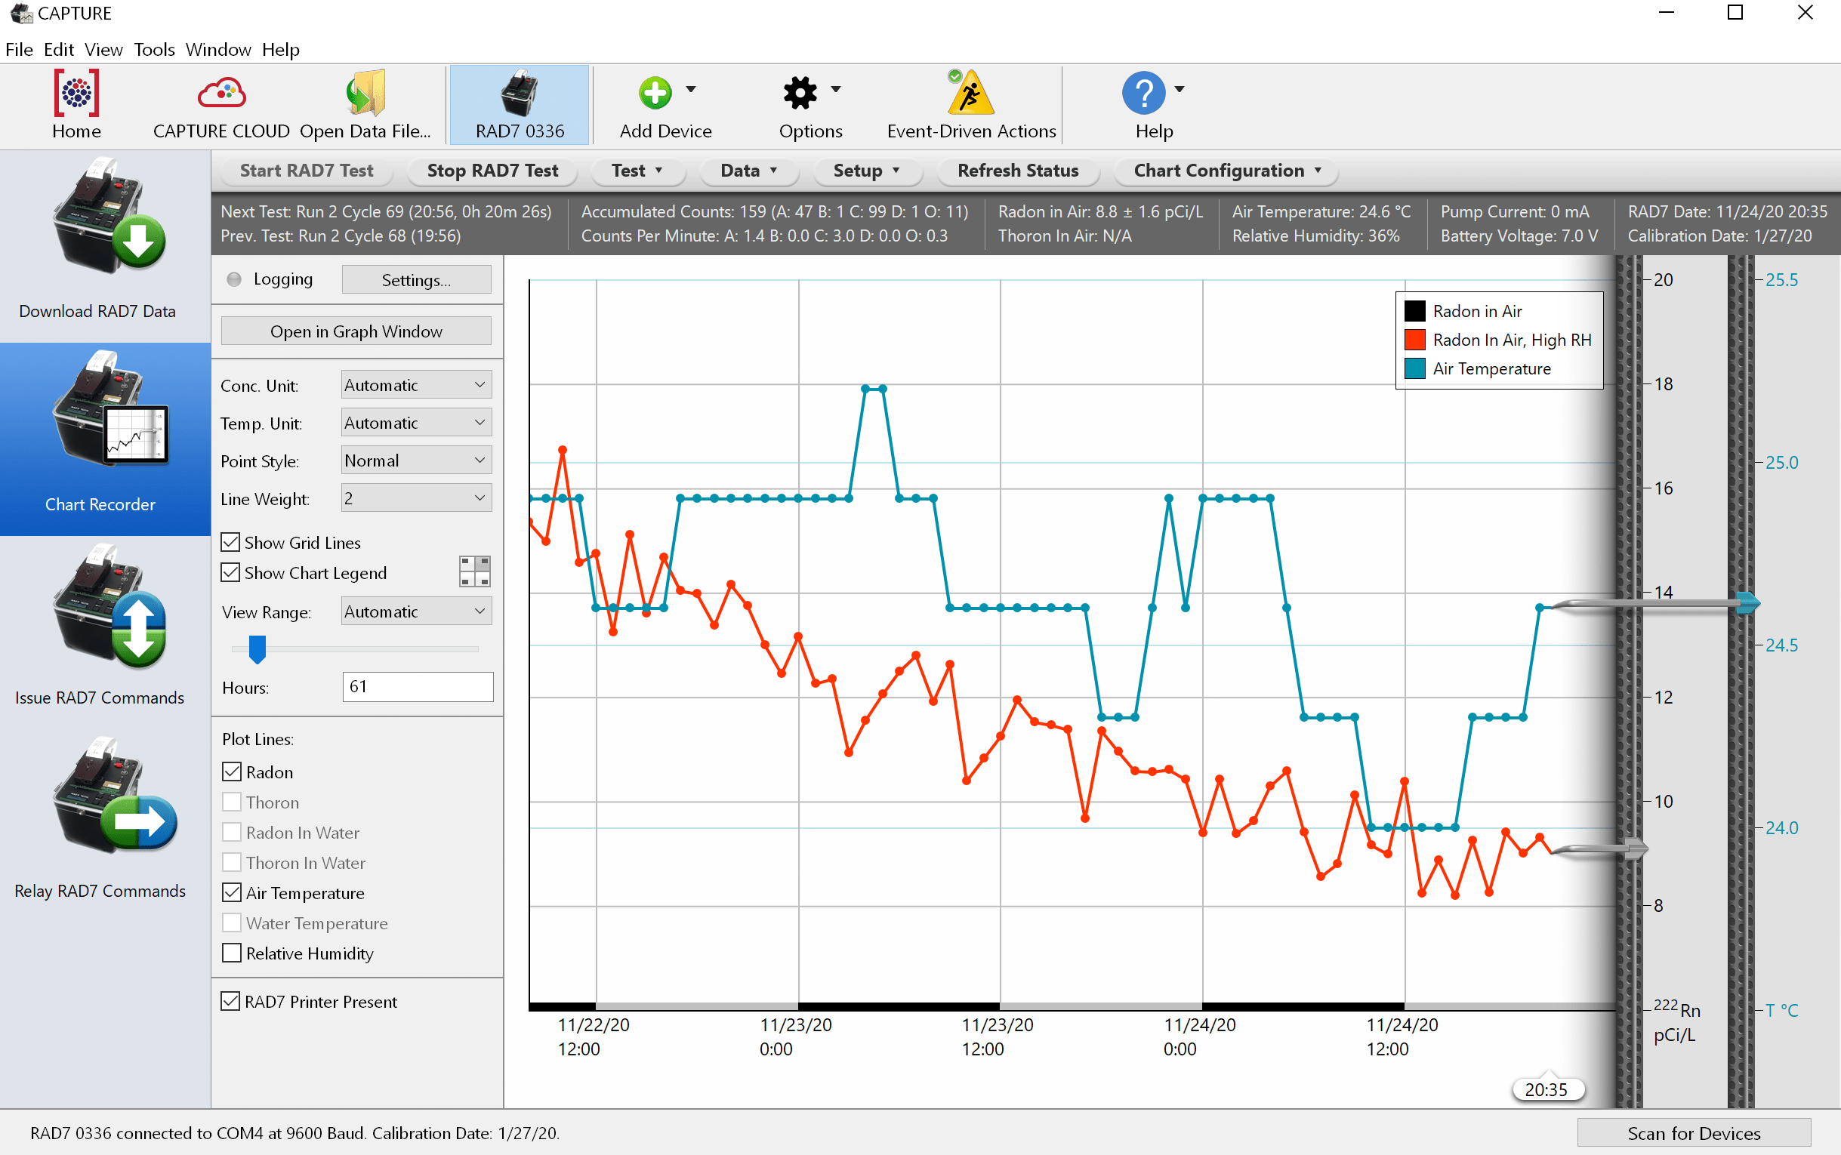The height and width of the screenshot is (1155, 1841).
Task: Open the Tools menu
Action: [x=154, y=50]
